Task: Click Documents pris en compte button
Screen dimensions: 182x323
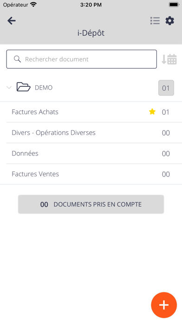Action: [x=91, y=204]
